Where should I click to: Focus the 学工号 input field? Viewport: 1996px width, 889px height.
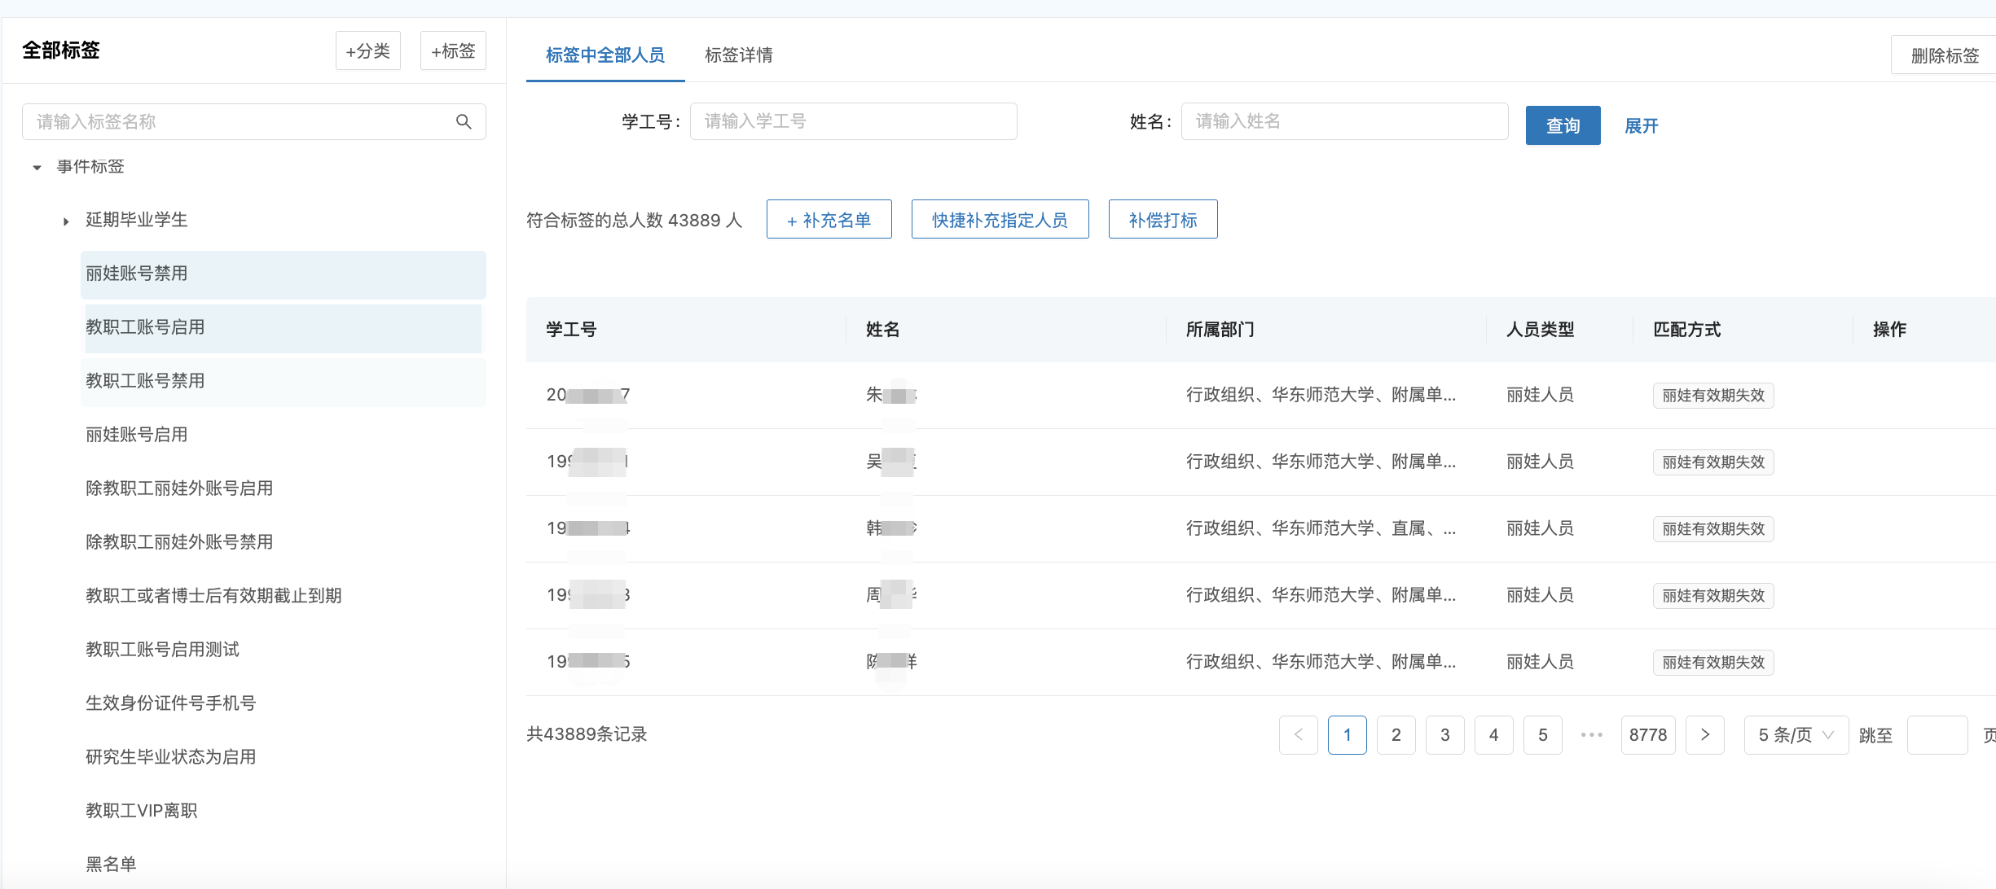coord(853,121)
